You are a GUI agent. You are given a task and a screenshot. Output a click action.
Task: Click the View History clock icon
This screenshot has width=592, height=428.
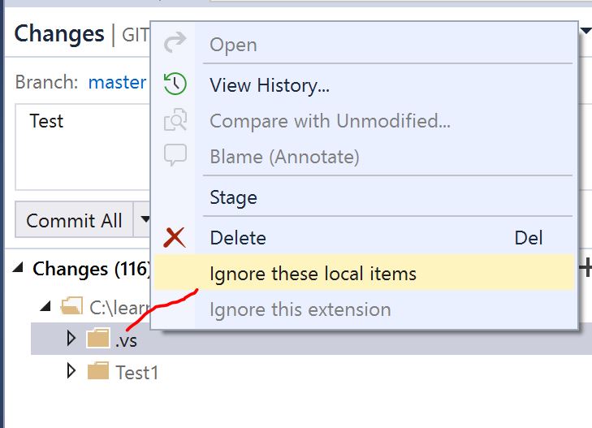(x=175, y=84)
